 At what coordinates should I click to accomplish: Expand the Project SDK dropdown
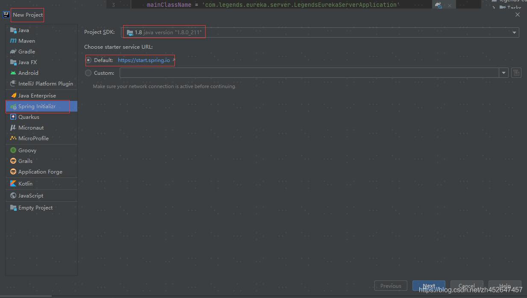[x=514, y=32]
